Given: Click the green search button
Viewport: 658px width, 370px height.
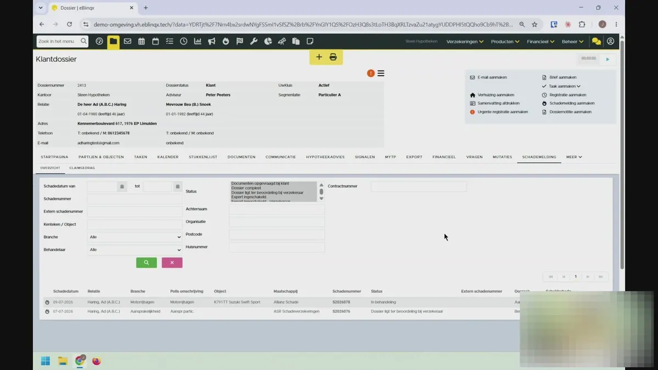Looking at the screenshot, I should click(x=146, y=263).
